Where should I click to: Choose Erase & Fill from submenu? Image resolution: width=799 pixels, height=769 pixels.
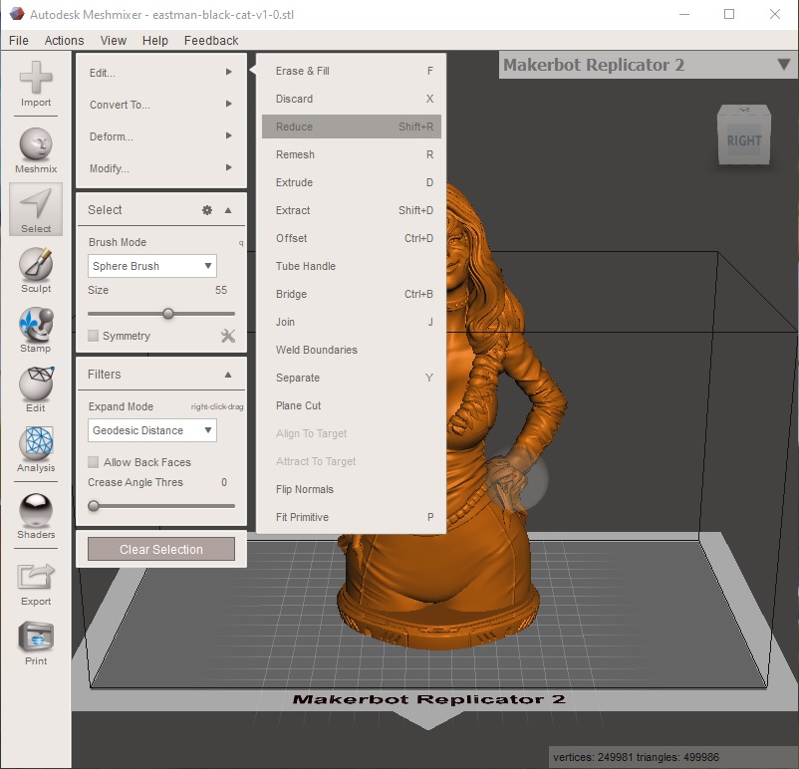[351, 71]
